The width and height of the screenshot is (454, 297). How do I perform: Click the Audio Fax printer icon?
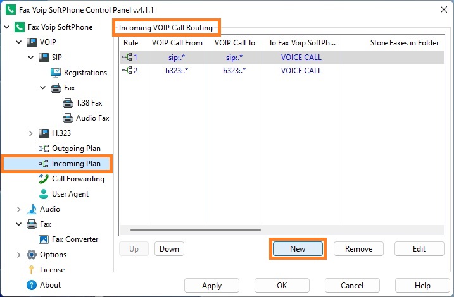click(x=68, y=118)
